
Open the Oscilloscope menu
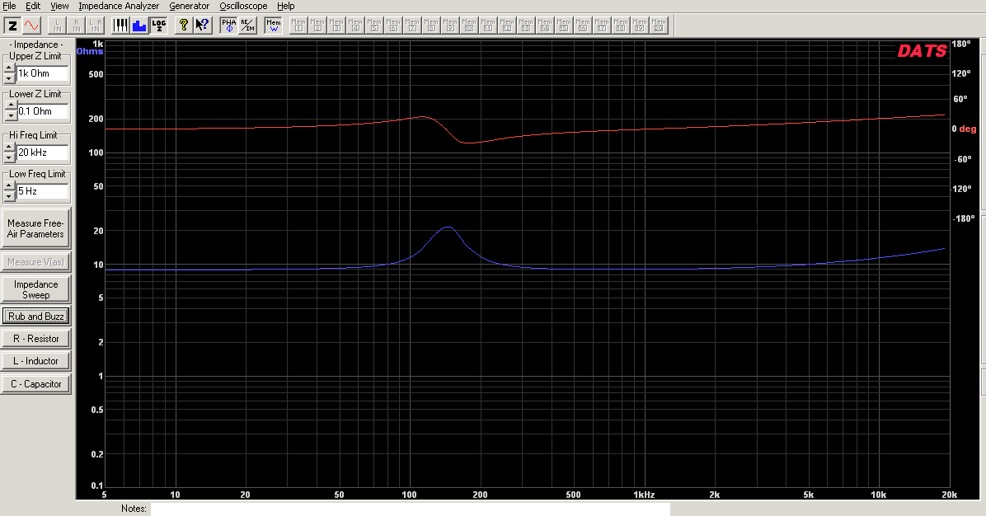pyautogui.click(x=243, y=7)
